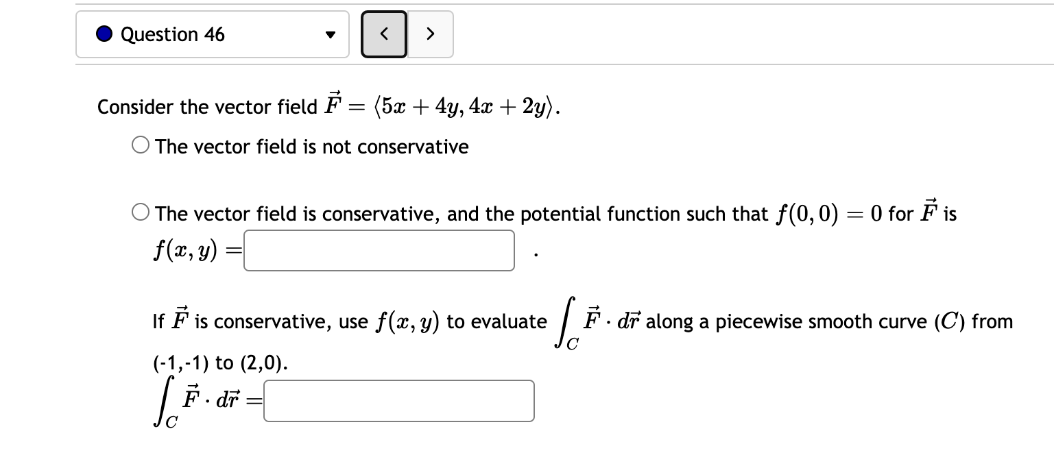Select the back arrow inside the highlighted box
This screenshot has height=453, width=1054.
pos(383,34)
